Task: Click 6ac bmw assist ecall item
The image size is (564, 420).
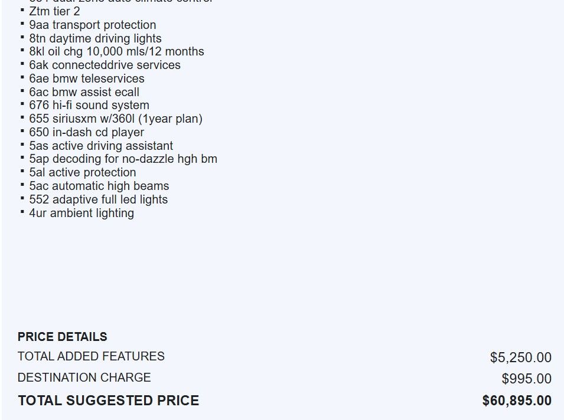Action: (84, 92)
